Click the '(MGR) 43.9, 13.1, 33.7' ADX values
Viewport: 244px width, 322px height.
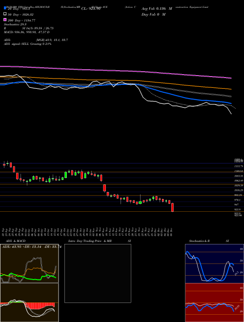[x=52, y=40]
